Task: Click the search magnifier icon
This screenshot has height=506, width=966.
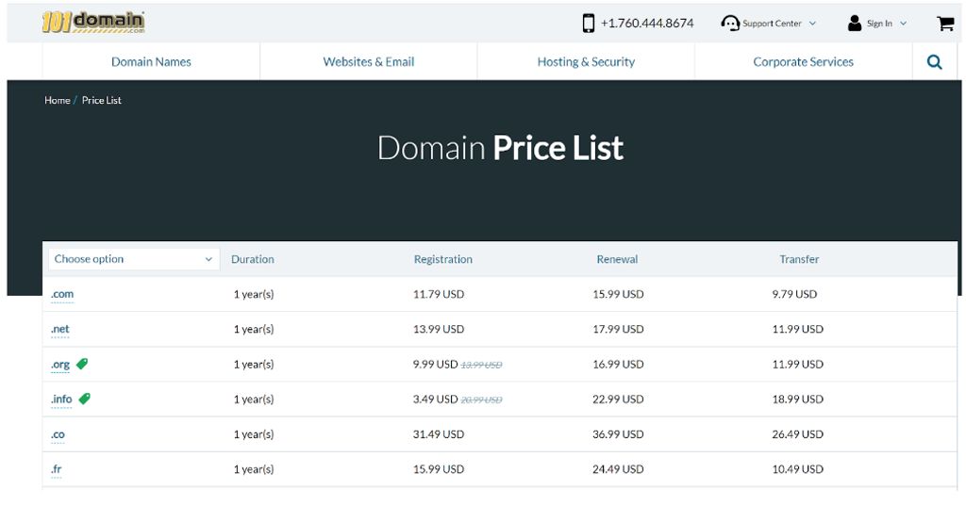Action: coord(935,61)
